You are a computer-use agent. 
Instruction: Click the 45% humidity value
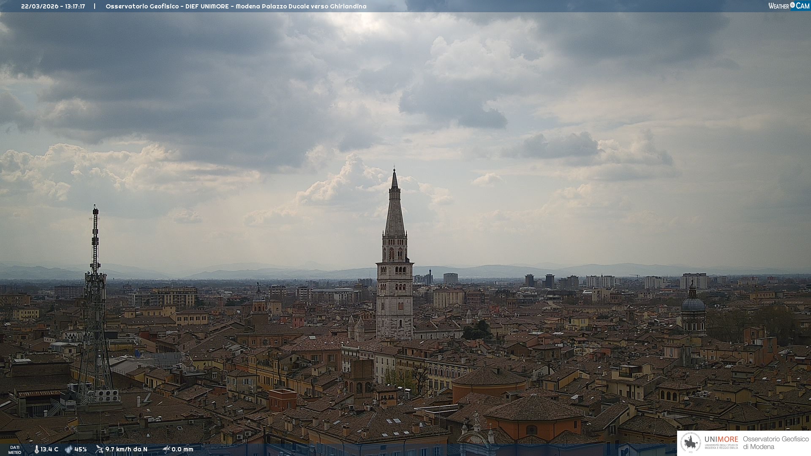click(x=80, y=449)
